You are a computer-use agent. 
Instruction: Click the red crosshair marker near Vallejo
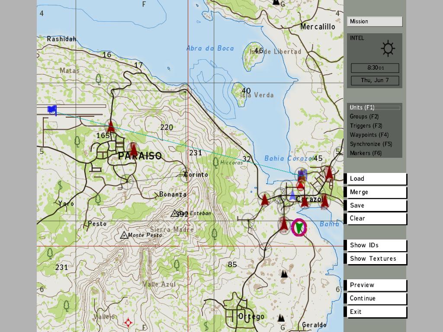[x=128, y=322]
